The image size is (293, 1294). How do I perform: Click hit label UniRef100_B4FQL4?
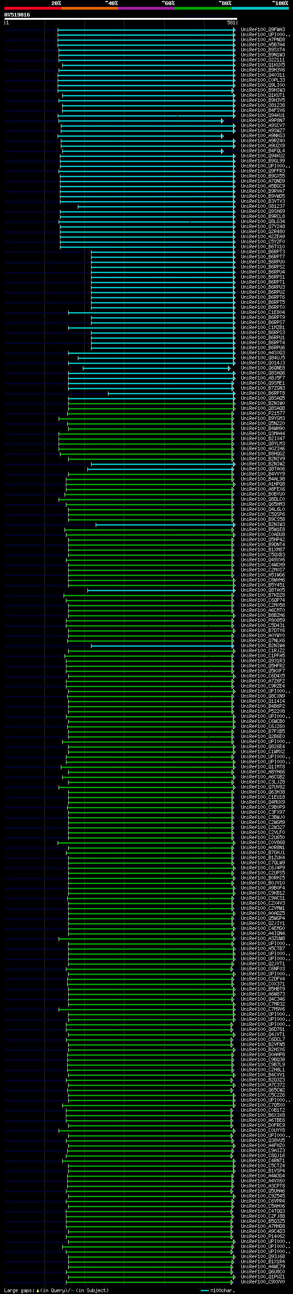click(x=263, y=151)
